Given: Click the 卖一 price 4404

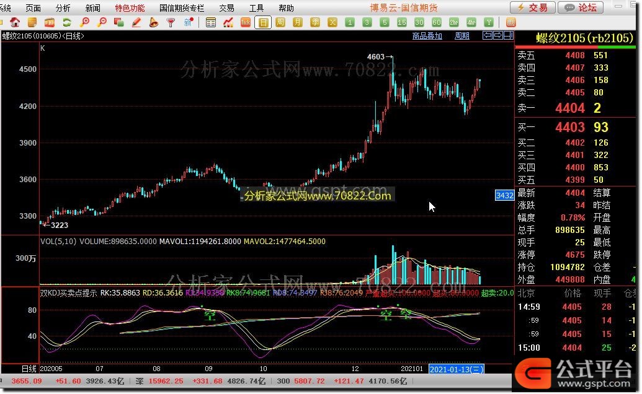Looking at the screenshot, I should click(570, 108).
